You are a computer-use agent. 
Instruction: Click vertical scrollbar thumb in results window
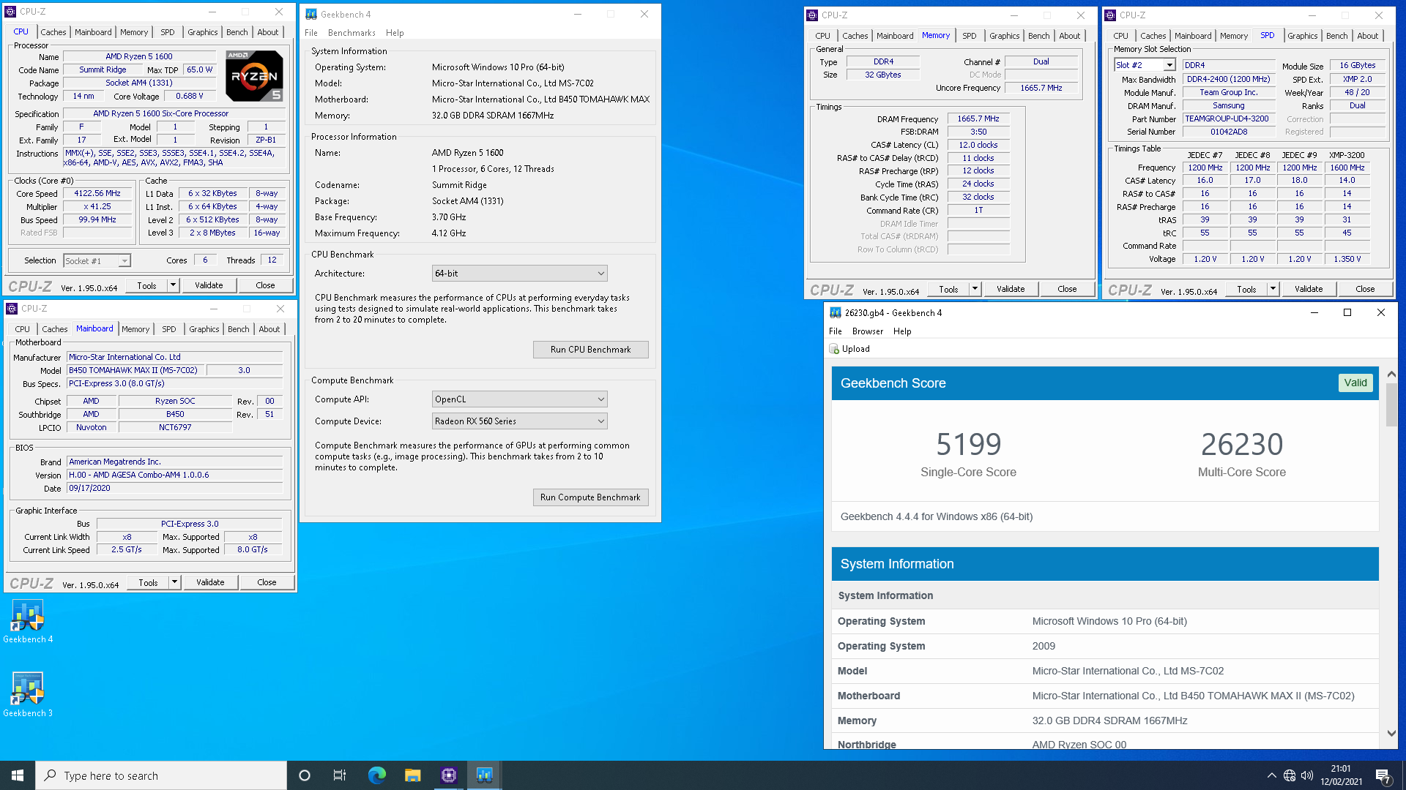pos(1391,405)
